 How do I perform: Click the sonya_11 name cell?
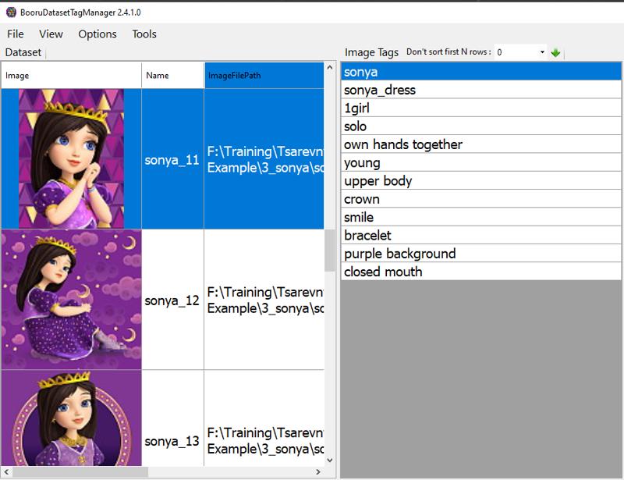(x=172, y=159)
